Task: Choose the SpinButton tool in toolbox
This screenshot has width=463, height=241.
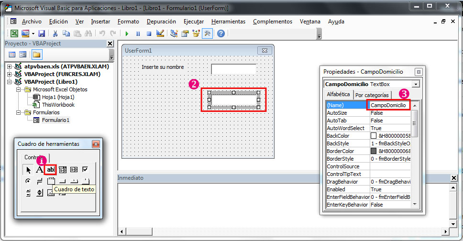Action: coord(40,193)
